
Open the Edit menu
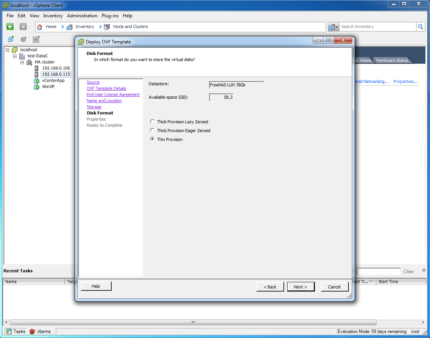[x=22, y=16]
